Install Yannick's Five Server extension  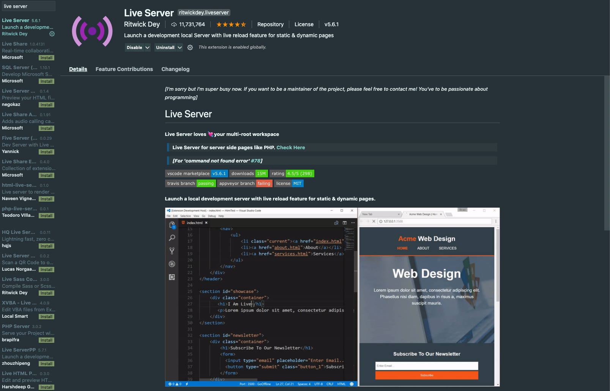click(x=46, y=152)
